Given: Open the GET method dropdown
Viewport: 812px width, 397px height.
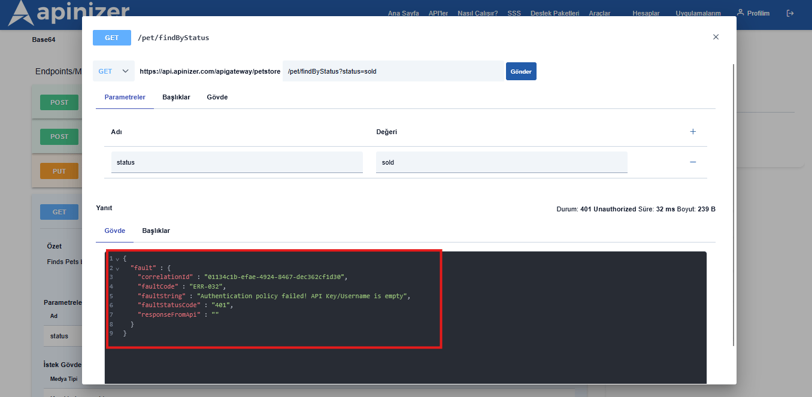Looking at the screenshot, I should click(x=113, y=71).
